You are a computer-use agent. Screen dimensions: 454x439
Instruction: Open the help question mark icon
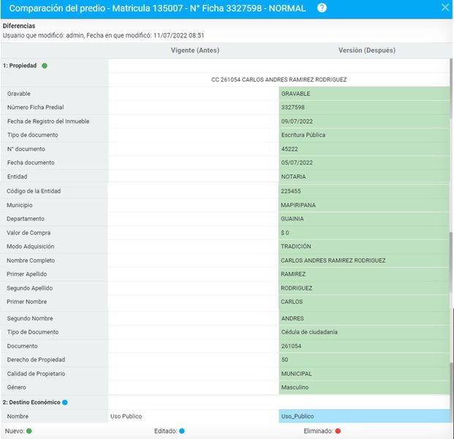(322, 8)
